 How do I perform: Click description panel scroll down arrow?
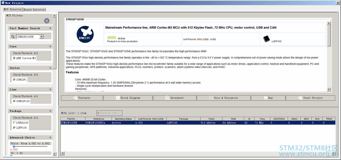pos(329,90)
